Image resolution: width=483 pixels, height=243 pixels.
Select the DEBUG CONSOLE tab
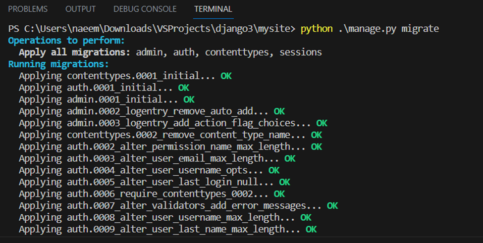[x=145, y=9]
